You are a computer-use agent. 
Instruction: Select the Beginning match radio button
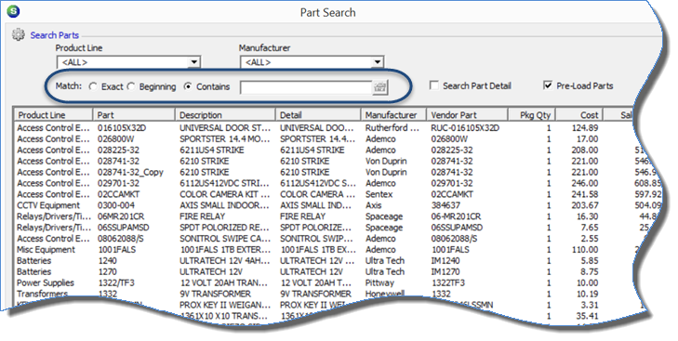131,86
